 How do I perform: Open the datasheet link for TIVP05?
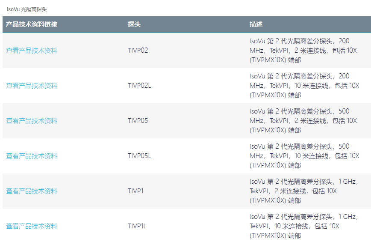pos(32,121)
